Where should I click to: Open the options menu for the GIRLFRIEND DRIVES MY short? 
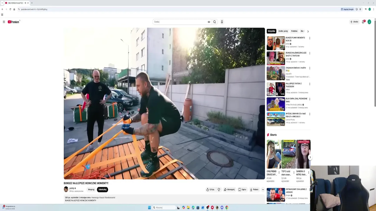(279, 172)
